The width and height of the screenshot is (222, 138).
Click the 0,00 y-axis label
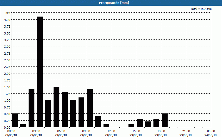point(7,127)
